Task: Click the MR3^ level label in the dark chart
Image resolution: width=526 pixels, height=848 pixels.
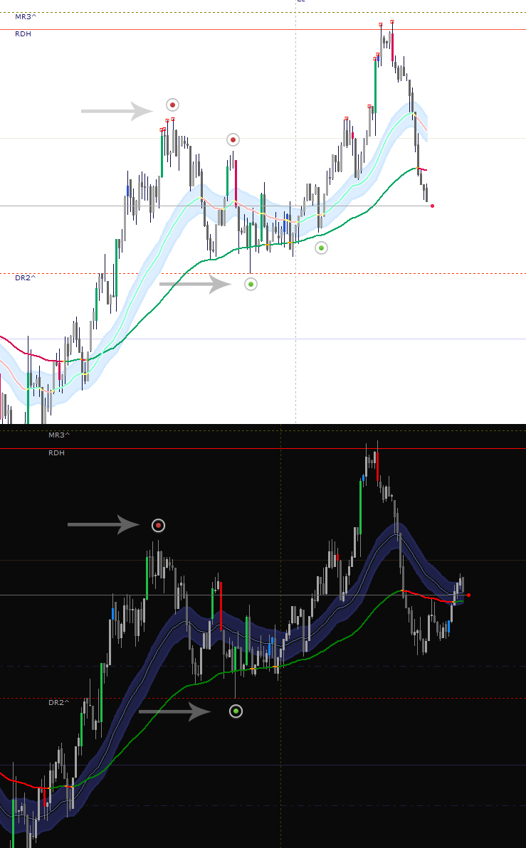Action: 59,435
